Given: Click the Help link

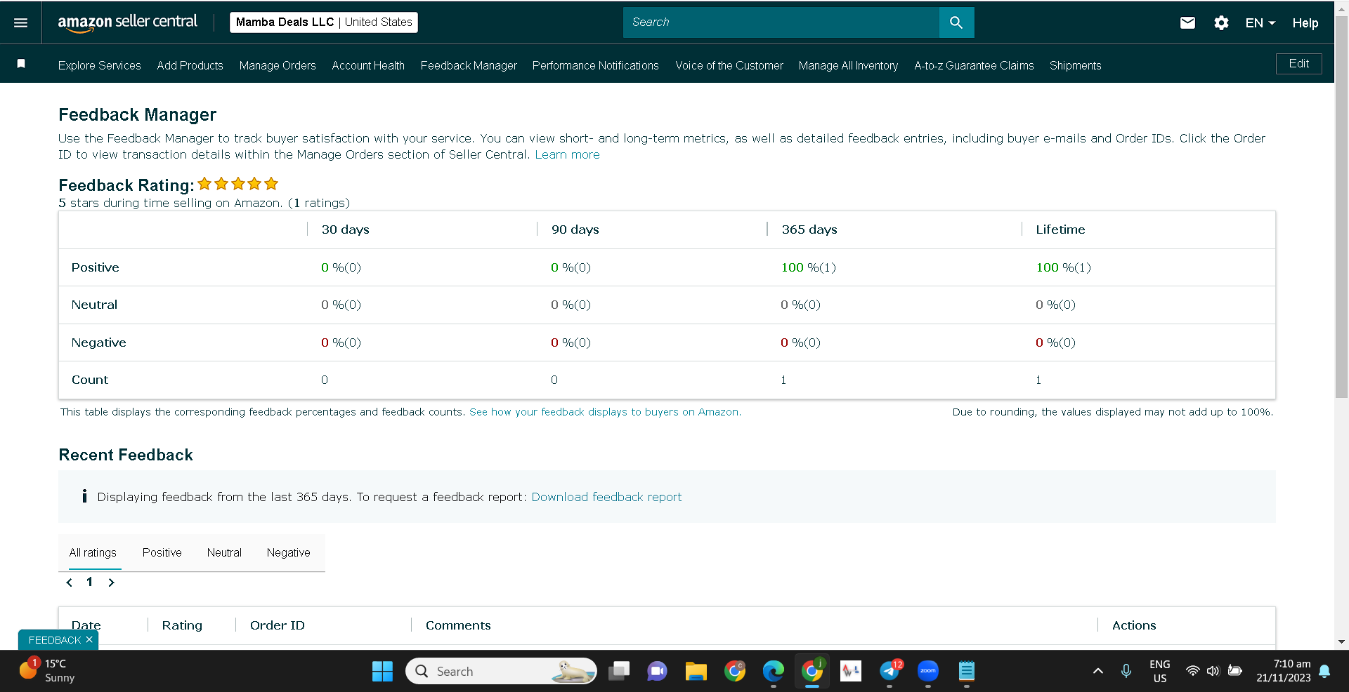Looking at the screenshot, I should pyautogui.click(x=1305, y=22).
